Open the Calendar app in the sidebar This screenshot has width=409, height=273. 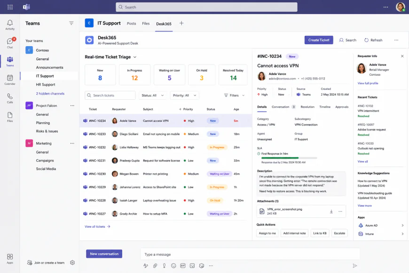(10, 80)
